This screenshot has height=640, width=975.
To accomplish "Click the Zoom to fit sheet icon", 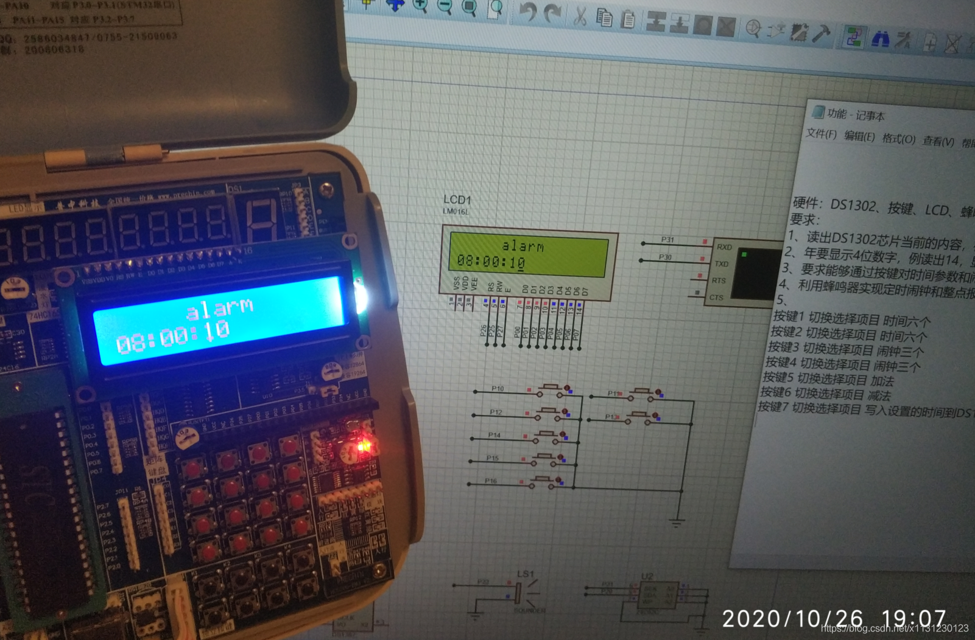I will (x=469, y=7).
